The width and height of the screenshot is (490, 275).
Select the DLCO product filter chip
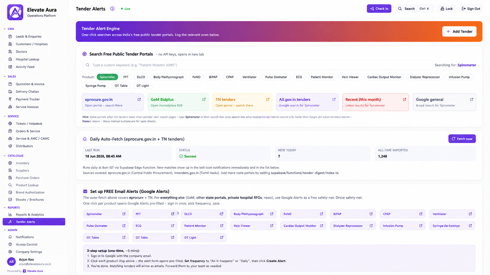click(141, 77)
